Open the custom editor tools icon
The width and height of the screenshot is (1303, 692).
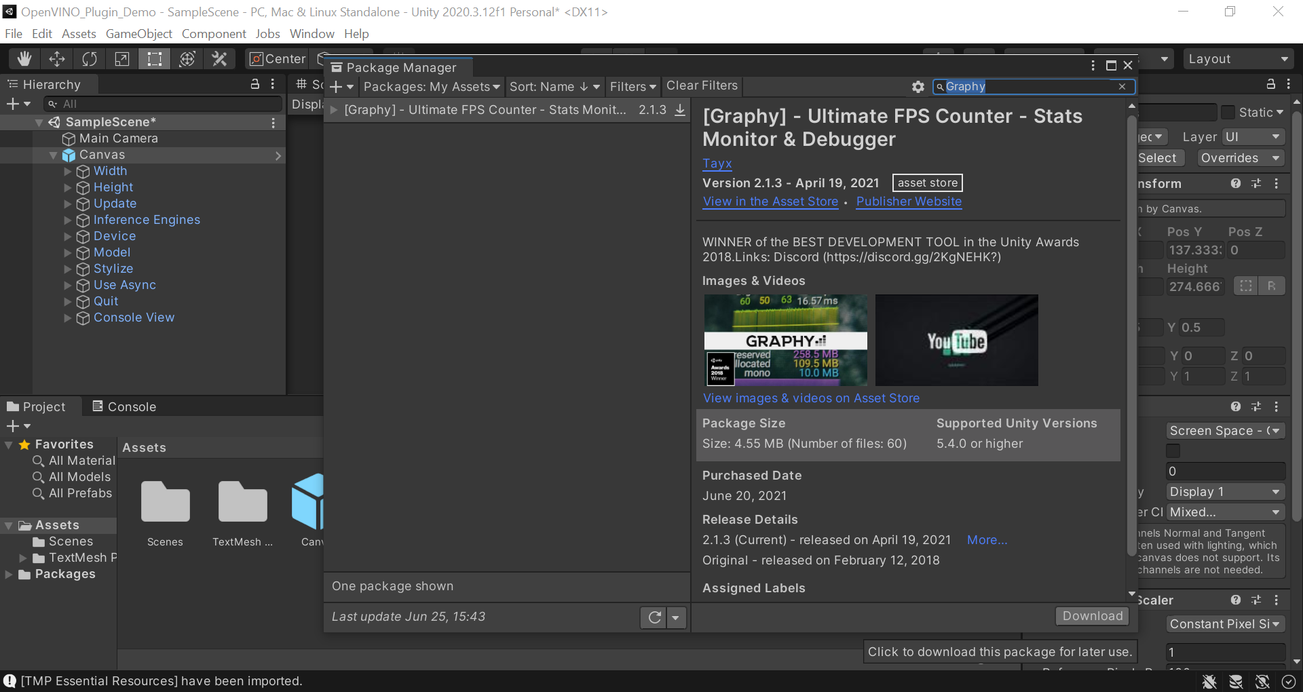(219, 59)
